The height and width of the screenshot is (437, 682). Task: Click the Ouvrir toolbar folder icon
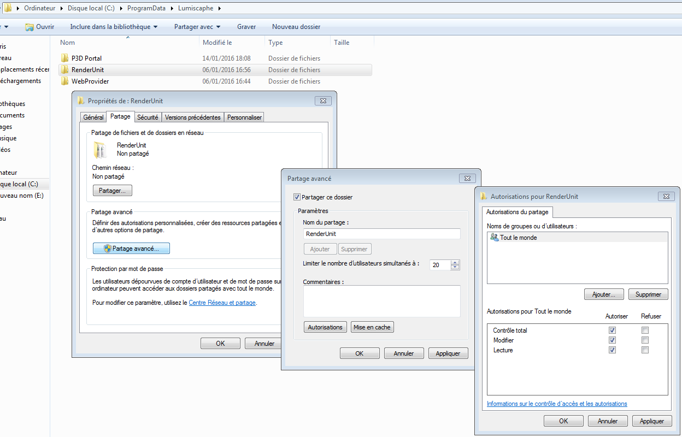pyautogui.click(x=30, y=27)
